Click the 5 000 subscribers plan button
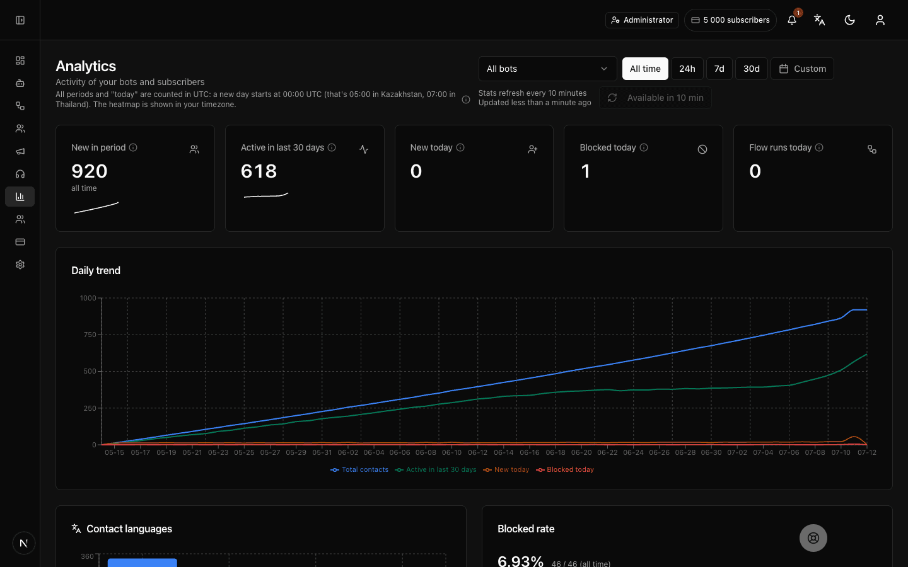This screenshot has width=908, height=567. (730, 20)
